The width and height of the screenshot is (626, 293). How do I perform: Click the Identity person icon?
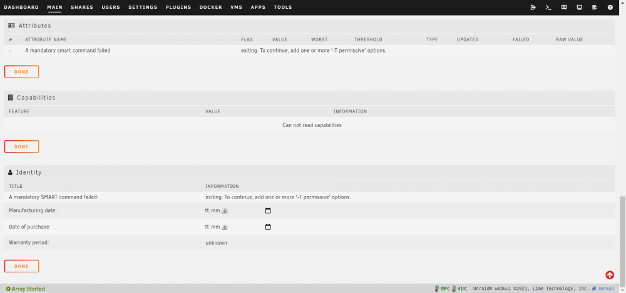pos(11,172)
